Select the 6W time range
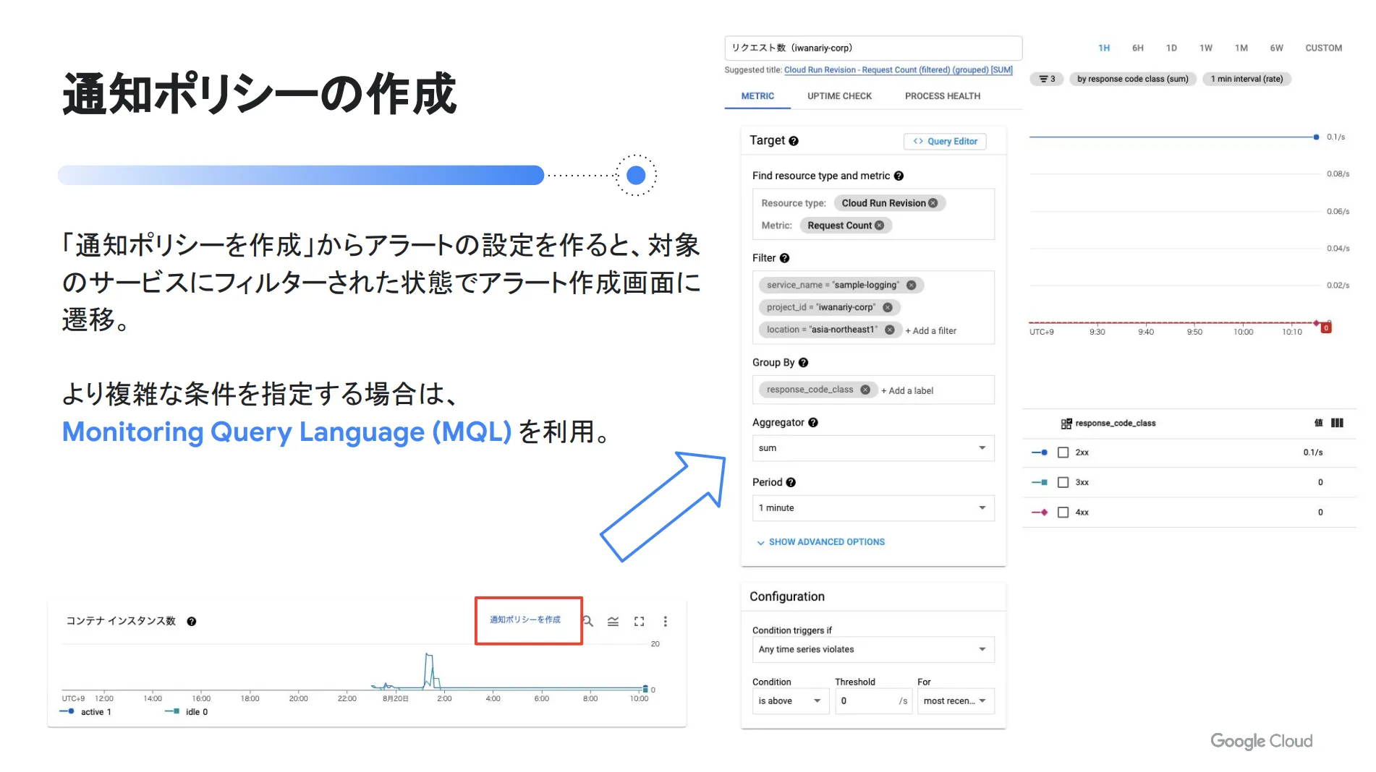 pos(1277,48)
